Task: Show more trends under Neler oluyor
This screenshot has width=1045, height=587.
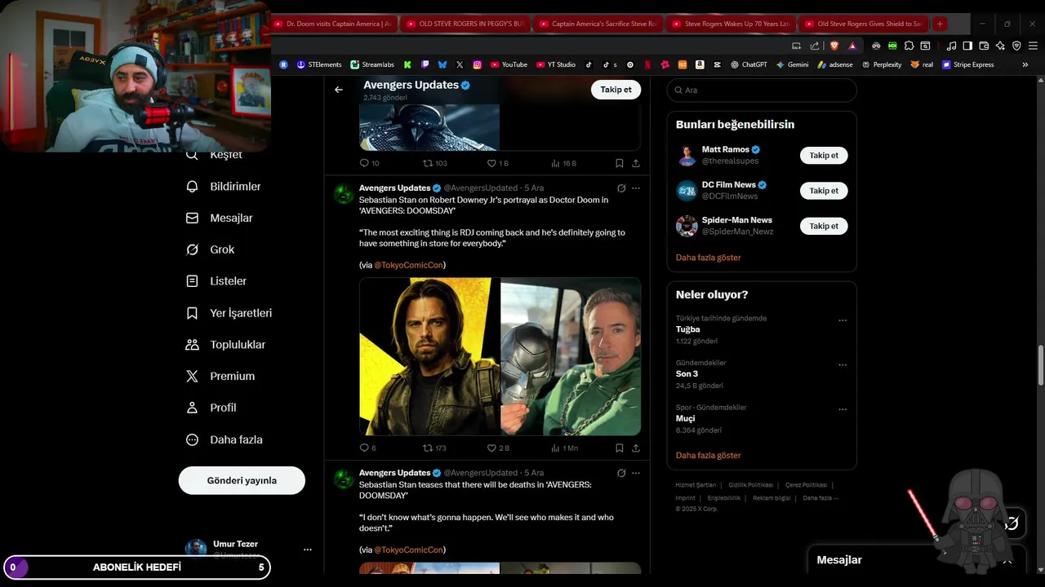Action: [x=708, y=456]
